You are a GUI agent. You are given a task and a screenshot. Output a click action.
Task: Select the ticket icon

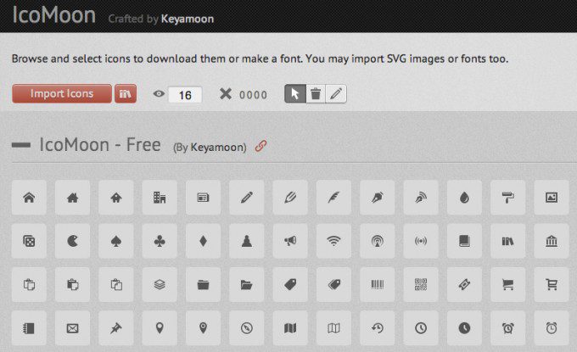464,284
